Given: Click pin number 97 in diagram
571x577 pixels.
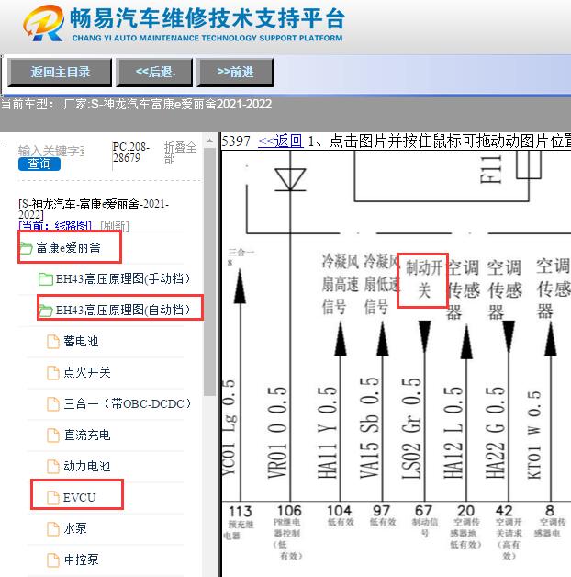Looking at the screenshot, I should pos(381,511).
